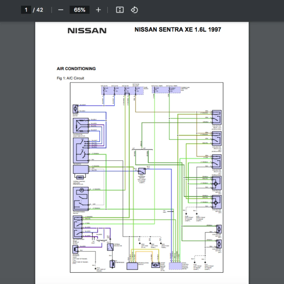This screenshot has height=284, width=284.
Task: Select the 65% zoom level field
Action: [79, 10]
